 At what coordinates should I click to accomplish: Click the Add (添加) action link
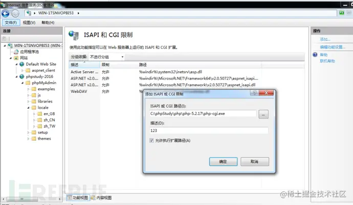tap(325, 39)
